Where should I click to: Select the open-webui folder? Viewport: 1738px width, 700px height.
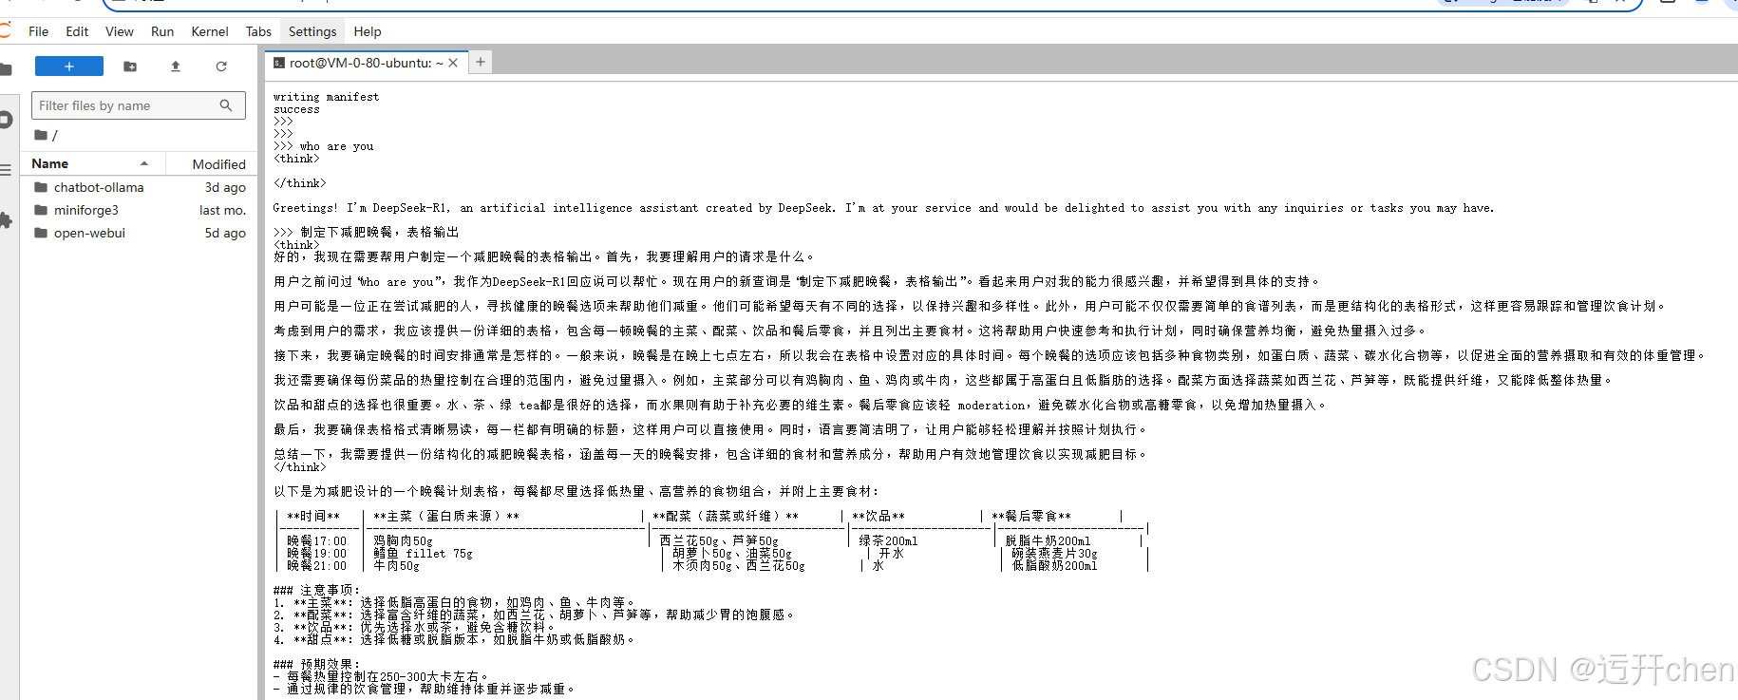click(140, 233)
